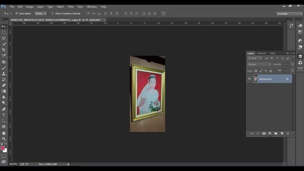Swap foreground and background colors
Viewport: 304px width, 171px height.
6,143
